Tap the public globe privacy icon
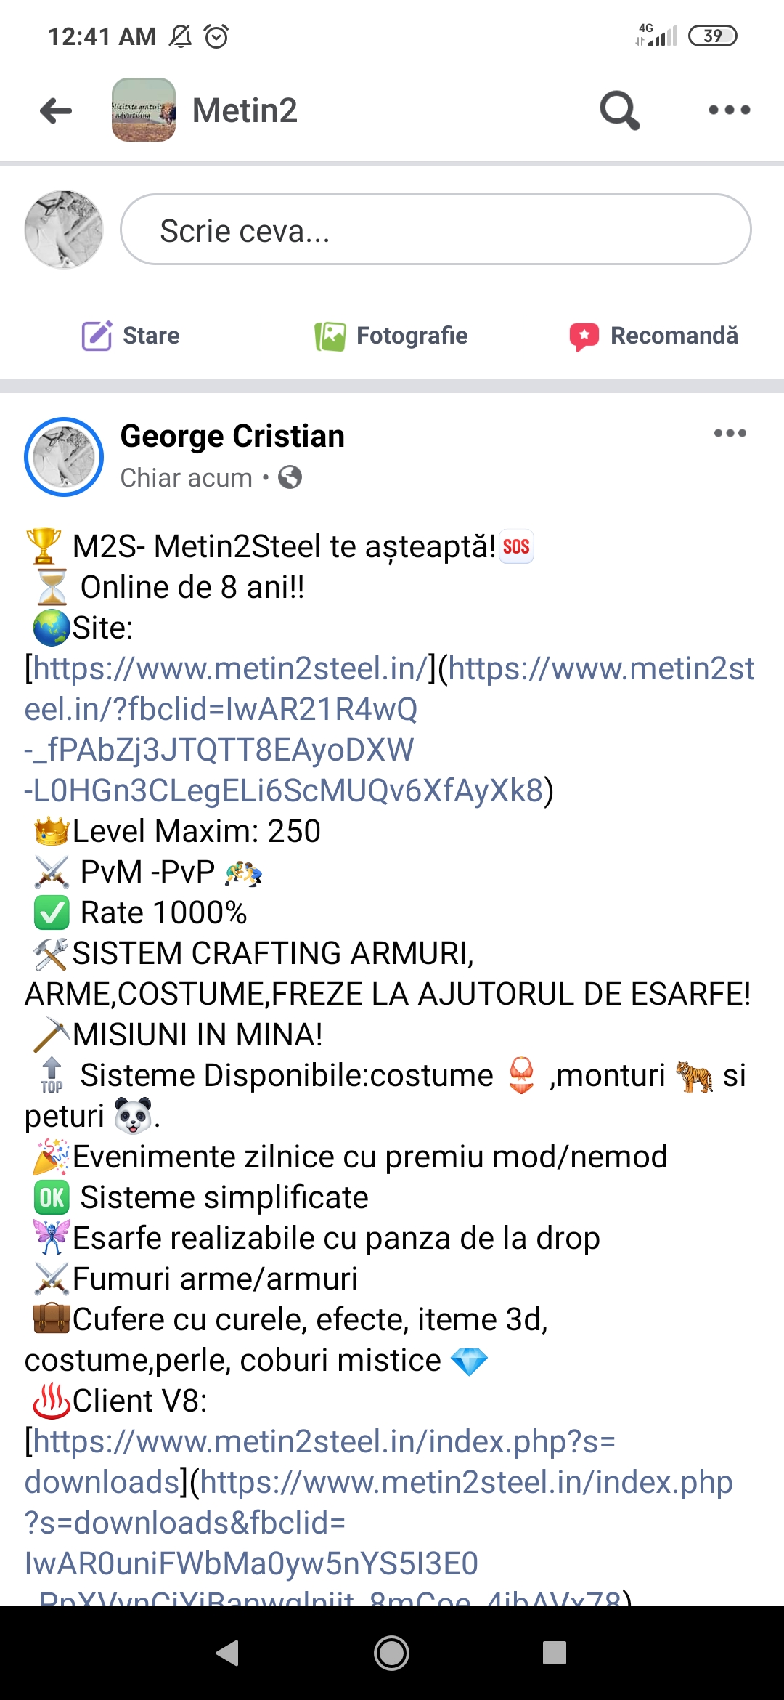Image resolution: width=784 pixels, height=1700 pixels. (290, 477)
